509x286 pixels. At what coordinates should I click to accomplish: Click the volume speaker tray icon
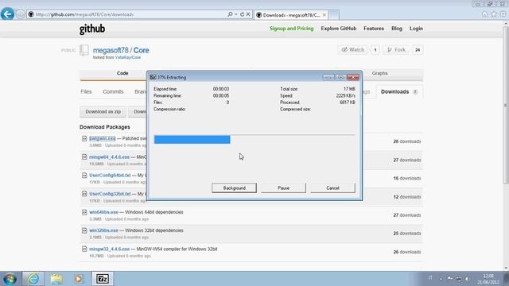[x=467, y=279]
